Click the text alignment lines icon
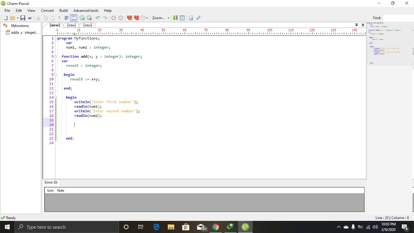This screenshot has width=414, height=233. point(66,18)
